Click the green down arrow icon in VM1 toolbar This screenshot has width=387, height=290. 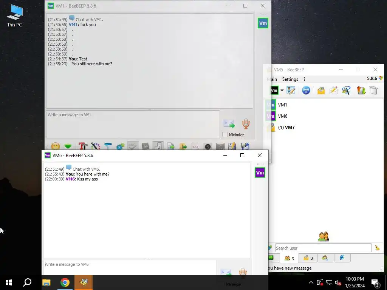pos(68,146)
